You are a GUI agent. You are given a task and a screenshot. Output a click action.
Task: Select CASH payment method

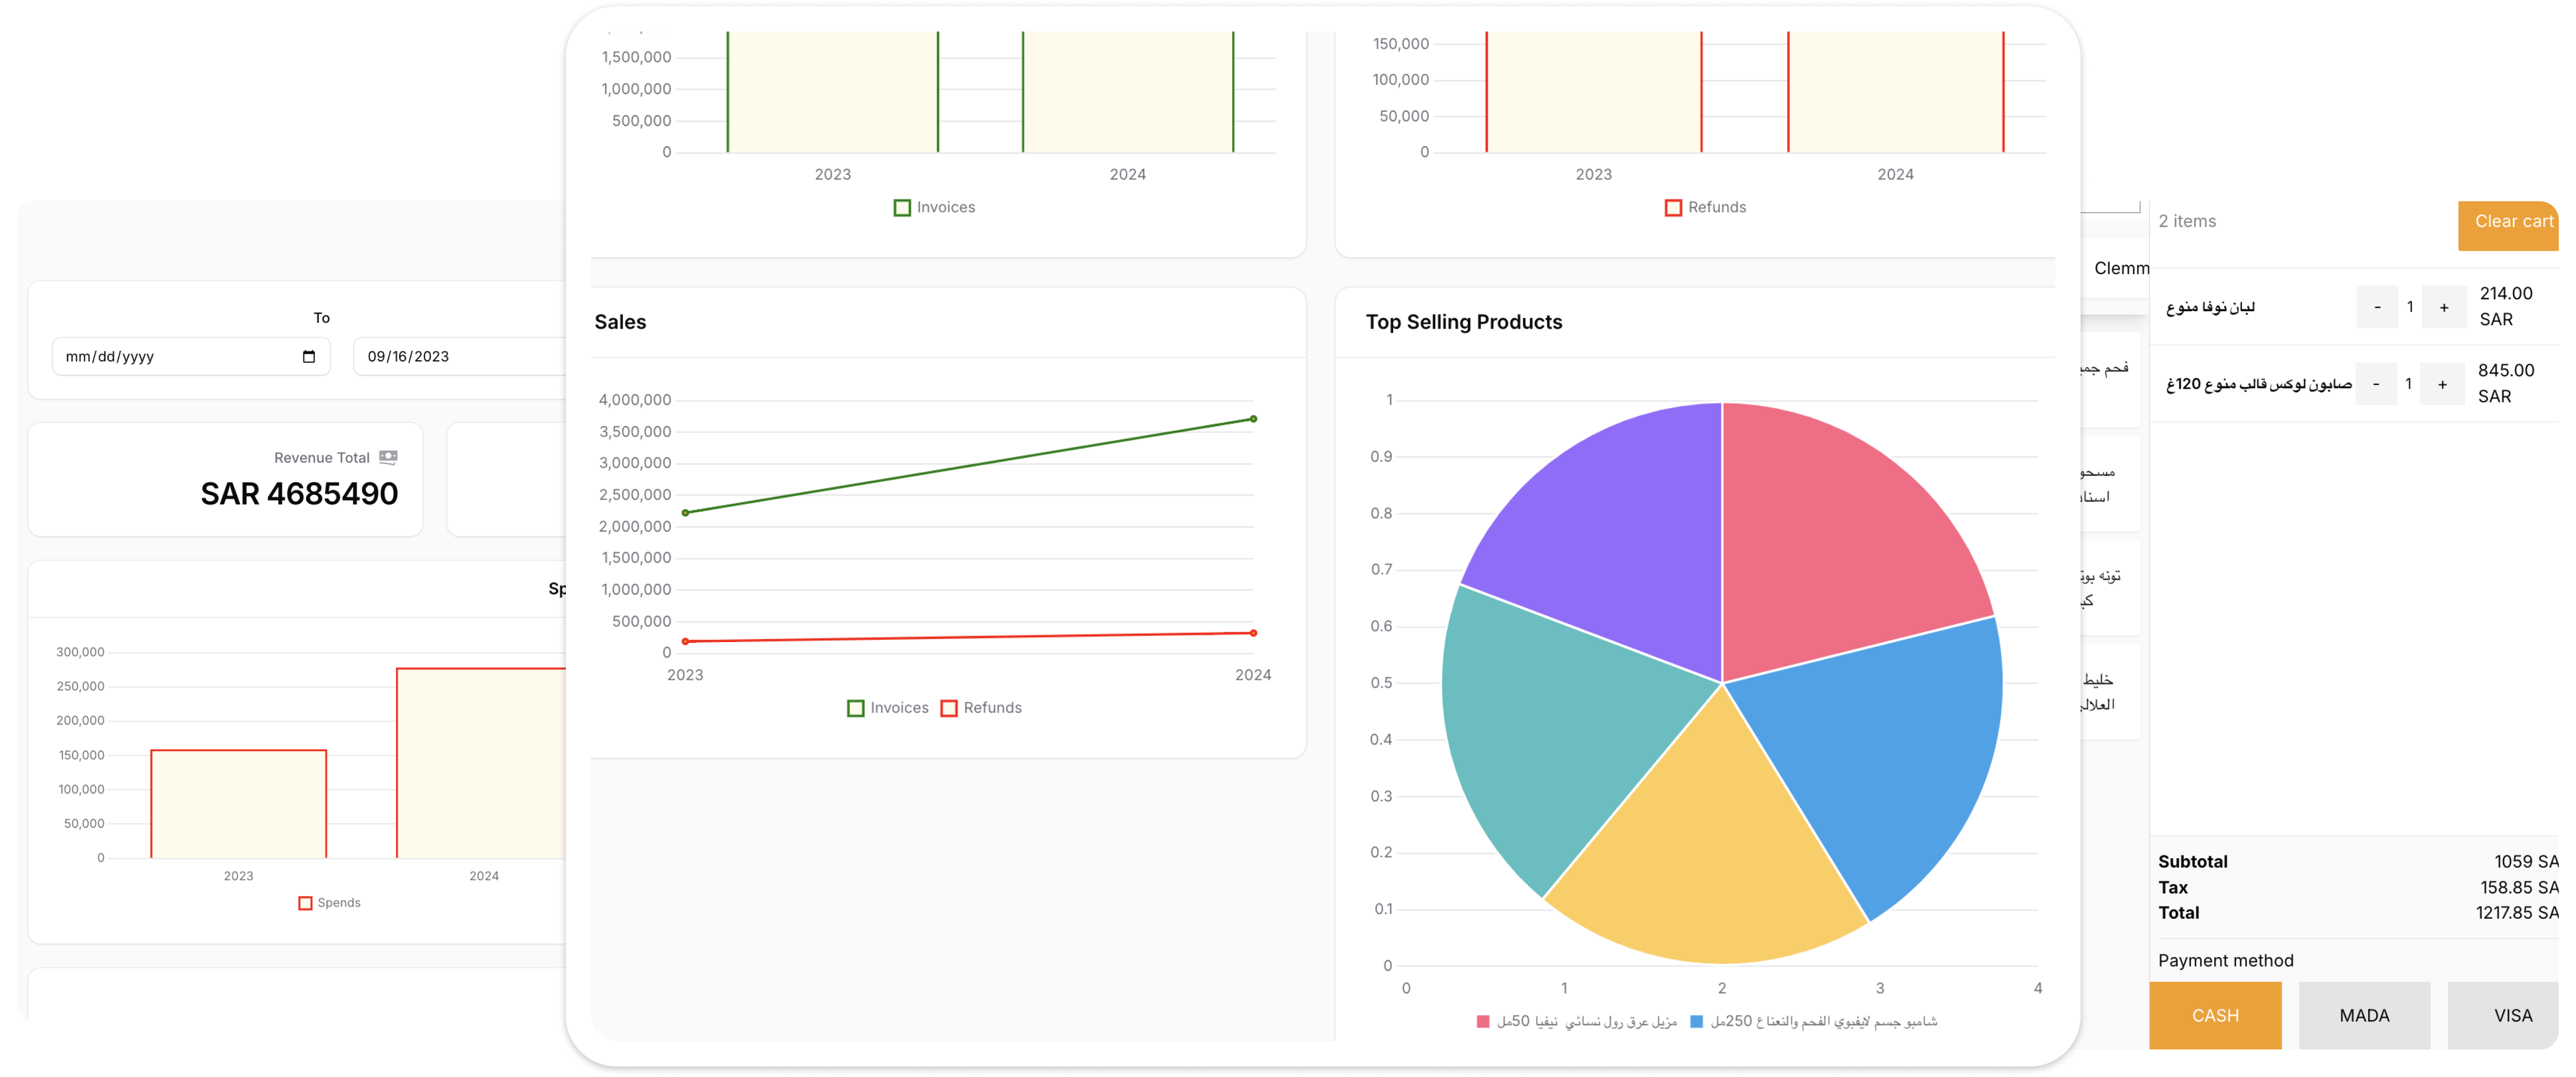click(x=2215, y=1015)
